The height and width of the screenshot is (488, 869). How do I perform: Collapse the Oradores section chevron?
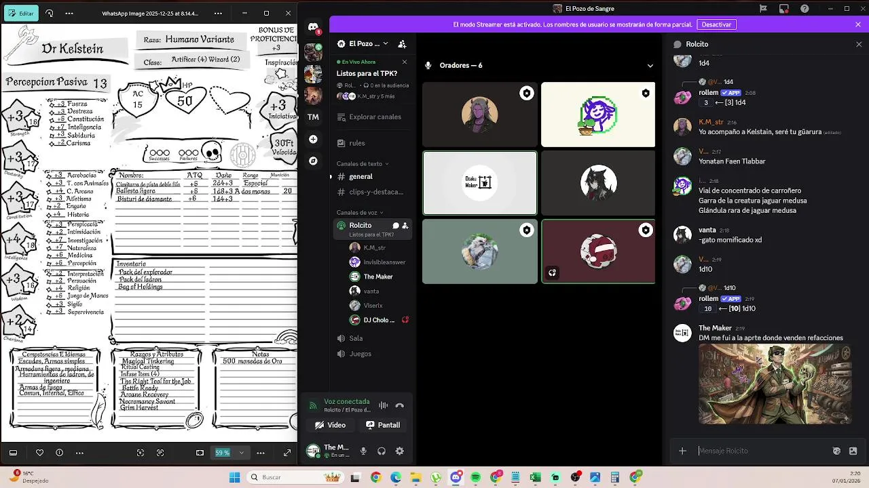point(650,66)
